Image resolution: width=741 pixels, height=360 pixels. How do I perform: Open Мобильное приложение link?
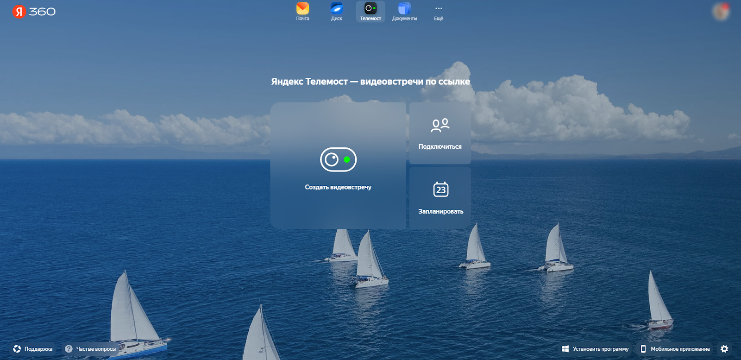click(675, 349)
